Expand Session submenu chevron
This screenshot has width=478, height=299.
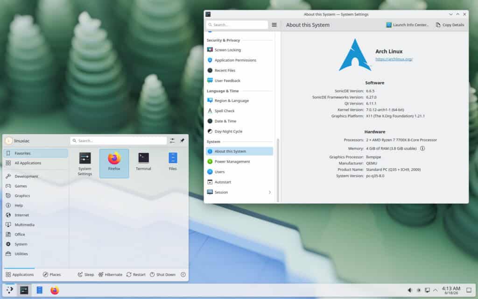[269, 192]
